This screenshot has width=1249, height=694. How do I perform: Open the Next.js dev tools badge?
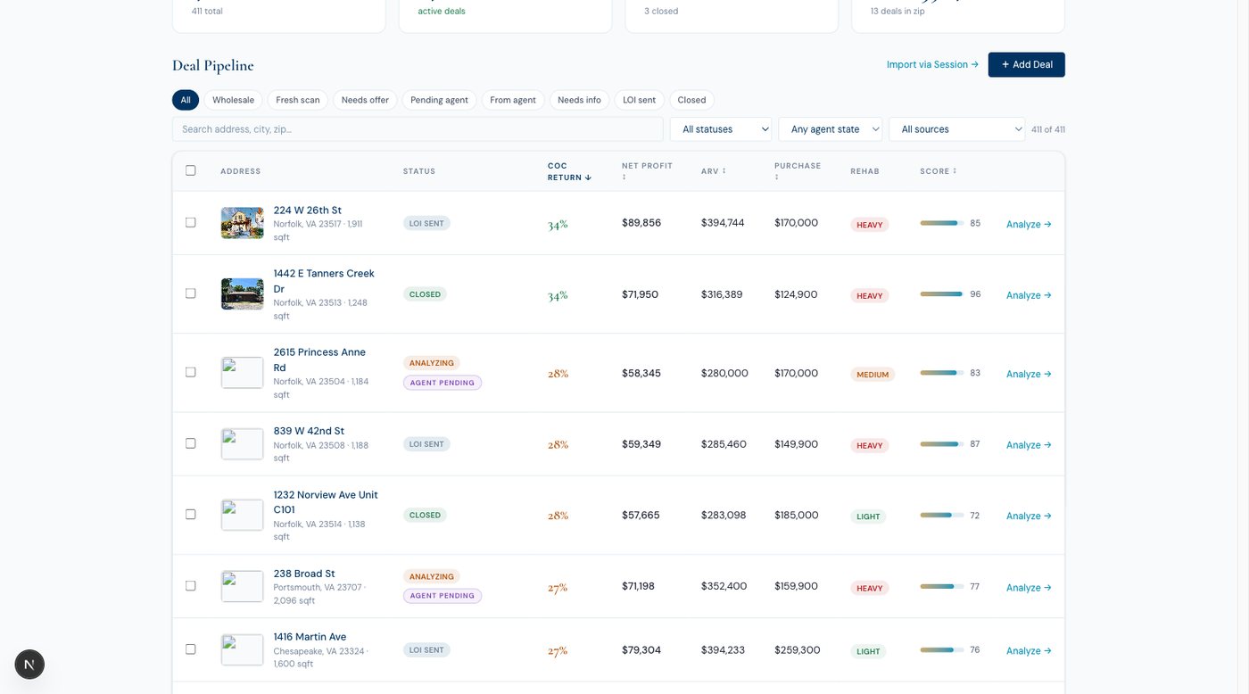29,664
